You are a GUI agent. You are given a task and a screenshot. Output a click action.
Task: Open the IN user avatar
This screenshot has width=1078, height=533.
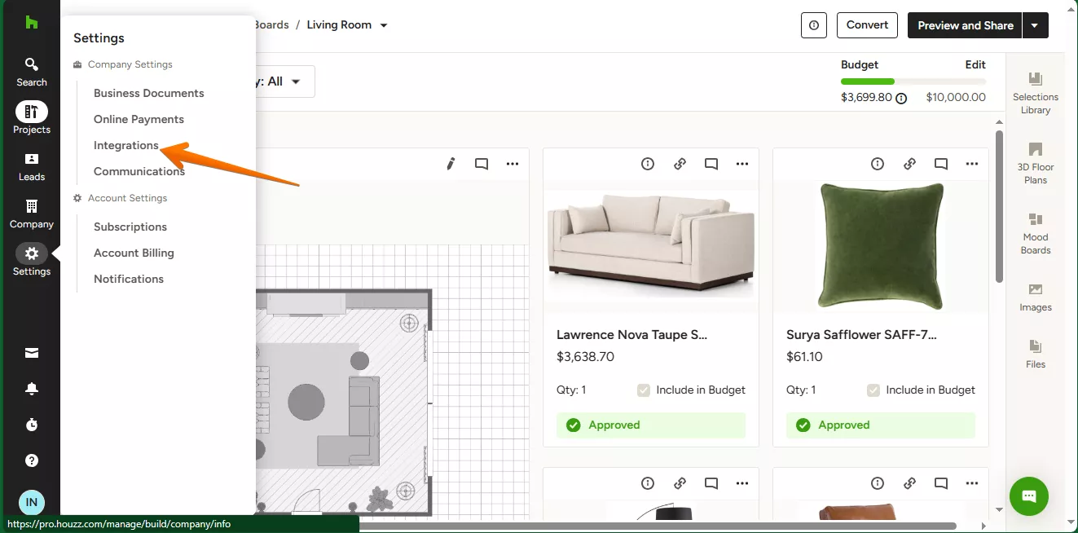click(32, 502)
